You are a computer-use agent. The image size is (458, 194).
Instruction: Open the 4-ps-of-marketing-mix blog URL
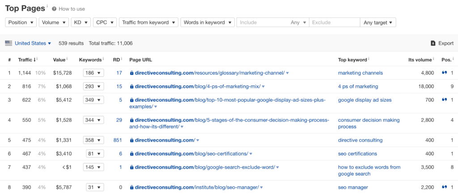coord(198,86)
